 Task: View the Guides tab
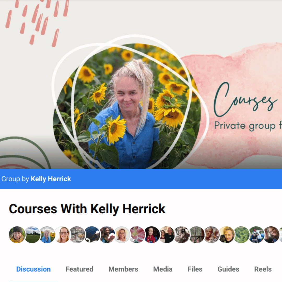pyautogui.click(x=228, y=269)
